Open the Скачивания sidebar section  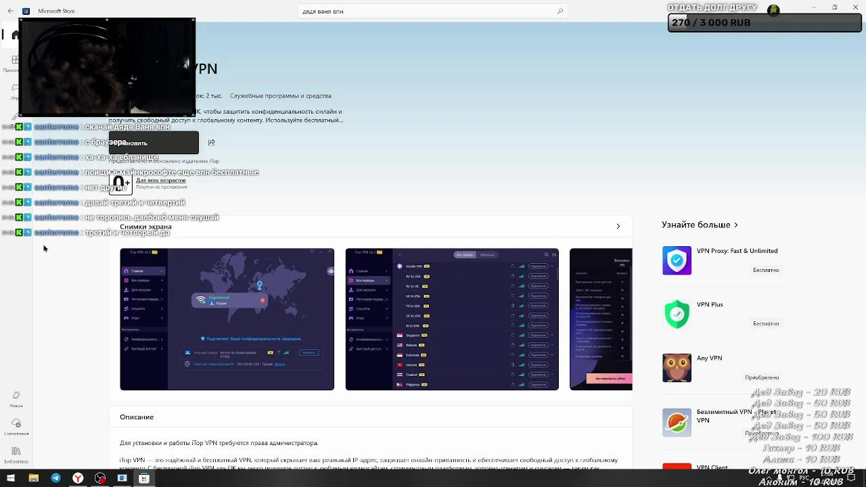[x=16, y=427]
